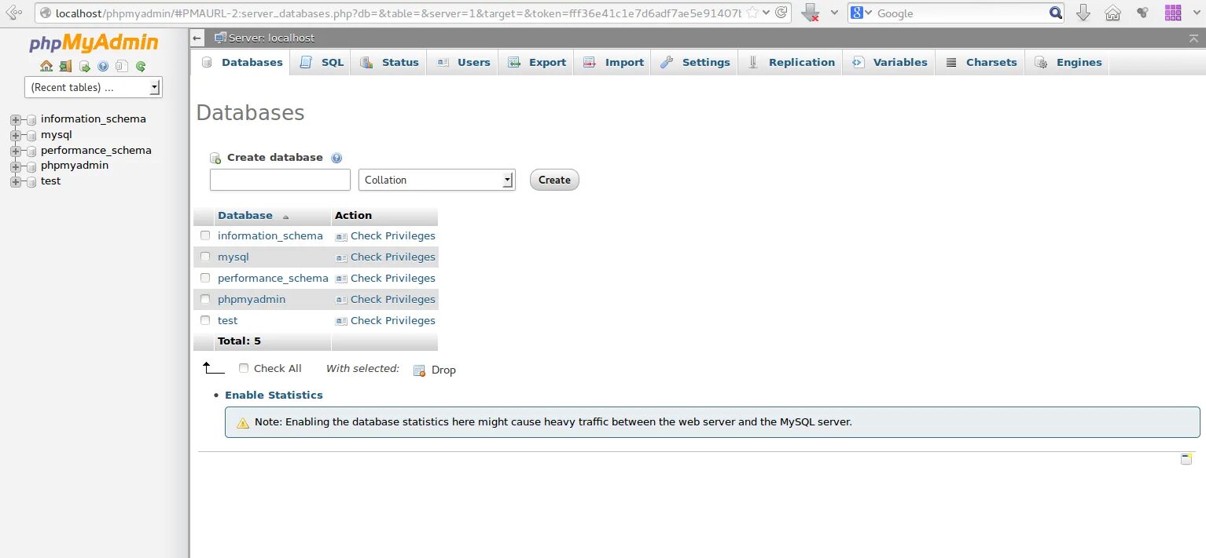This screenshot has height=558, width=1206.
Task: Expand mysql node in navigation tree
Action: coord(15,135)
